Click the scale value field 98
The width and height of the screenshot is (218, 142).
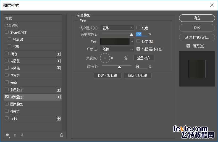pos(141,67)
